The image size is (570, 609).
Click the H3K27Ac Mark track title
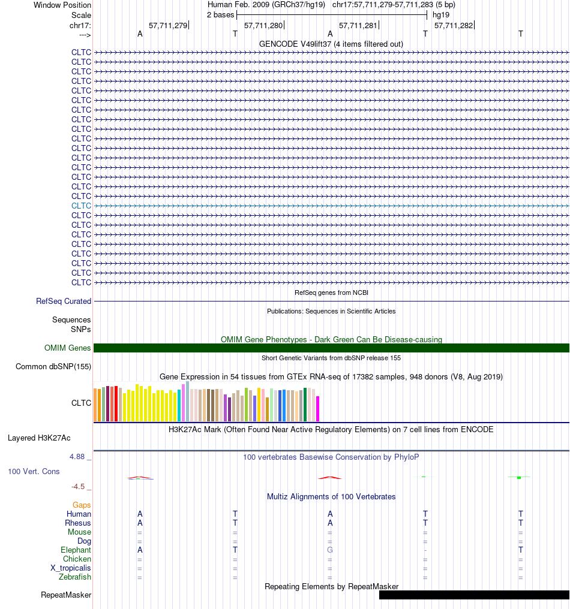point(331,429)
